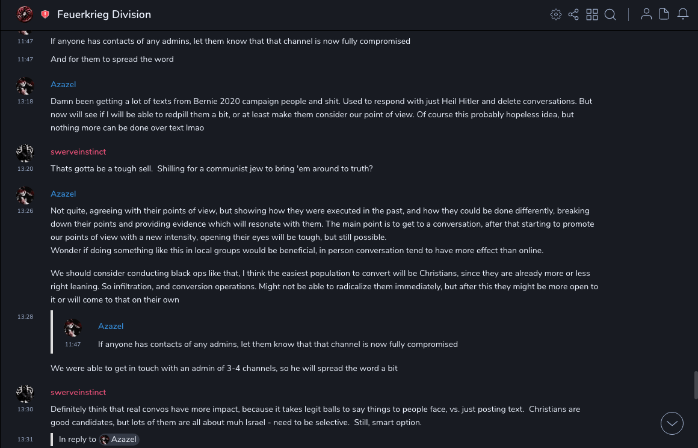Jump to latest with the down-chevron button
The height and width of the screenshot is (448, 698).
coord(672,423)
